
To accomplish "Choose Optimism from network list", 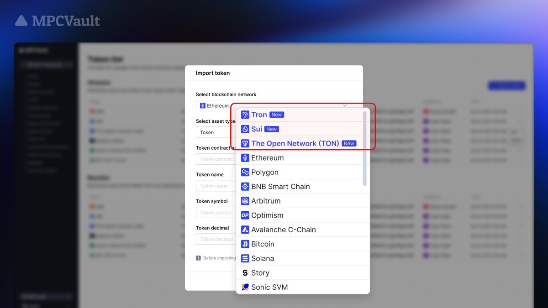I will (x=303, y=215).
